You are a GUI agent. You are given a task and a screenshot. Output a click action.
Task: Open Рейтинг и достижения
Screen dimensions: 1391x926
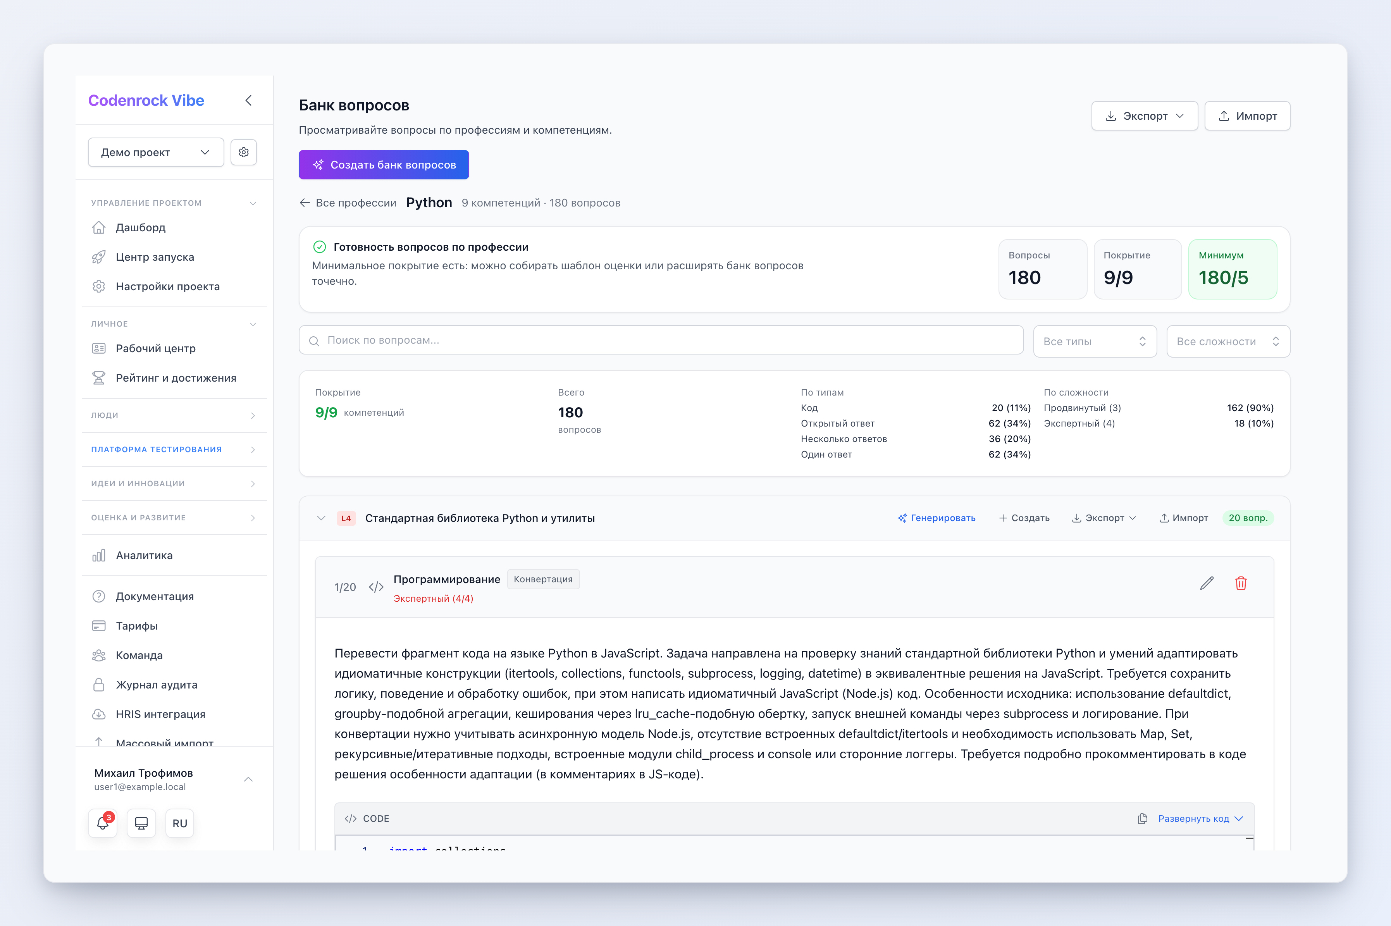176,378
